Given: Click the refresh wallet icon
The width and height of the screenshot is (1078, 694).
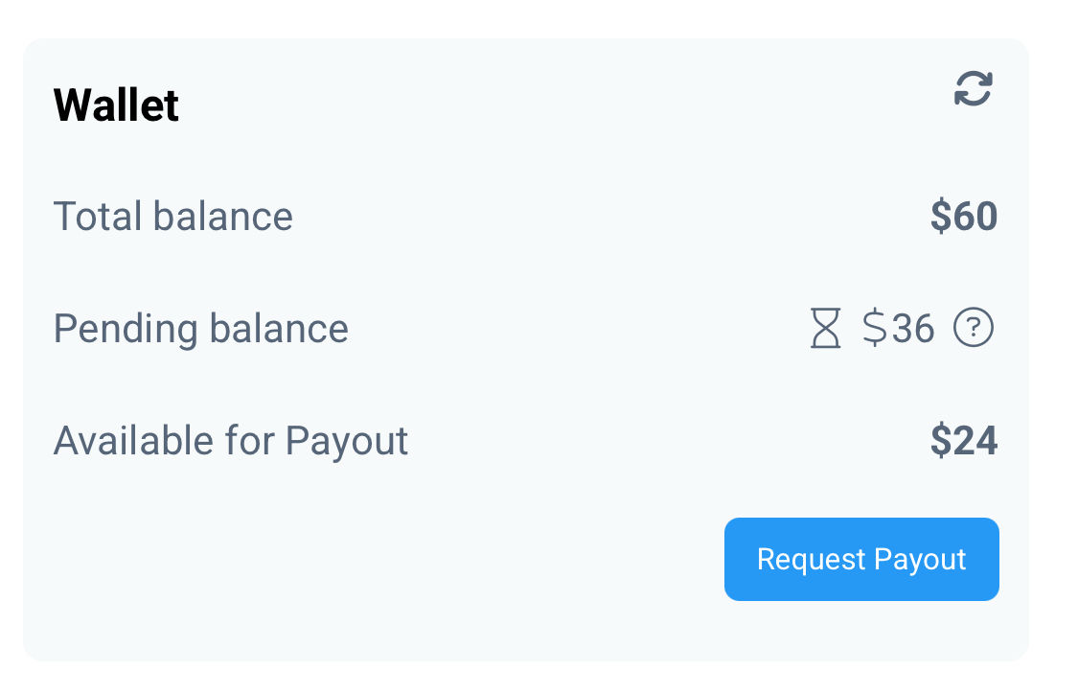Looking at the screenshot, I should [973, 89].
